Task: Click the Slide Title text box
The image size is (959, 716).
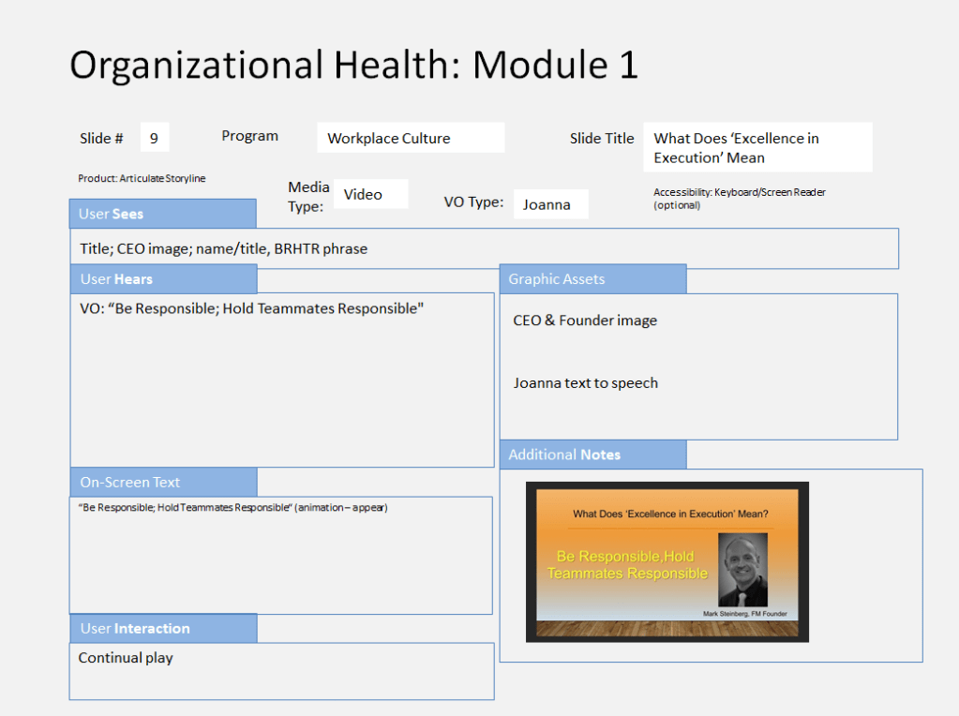Action: coord(757,147)
